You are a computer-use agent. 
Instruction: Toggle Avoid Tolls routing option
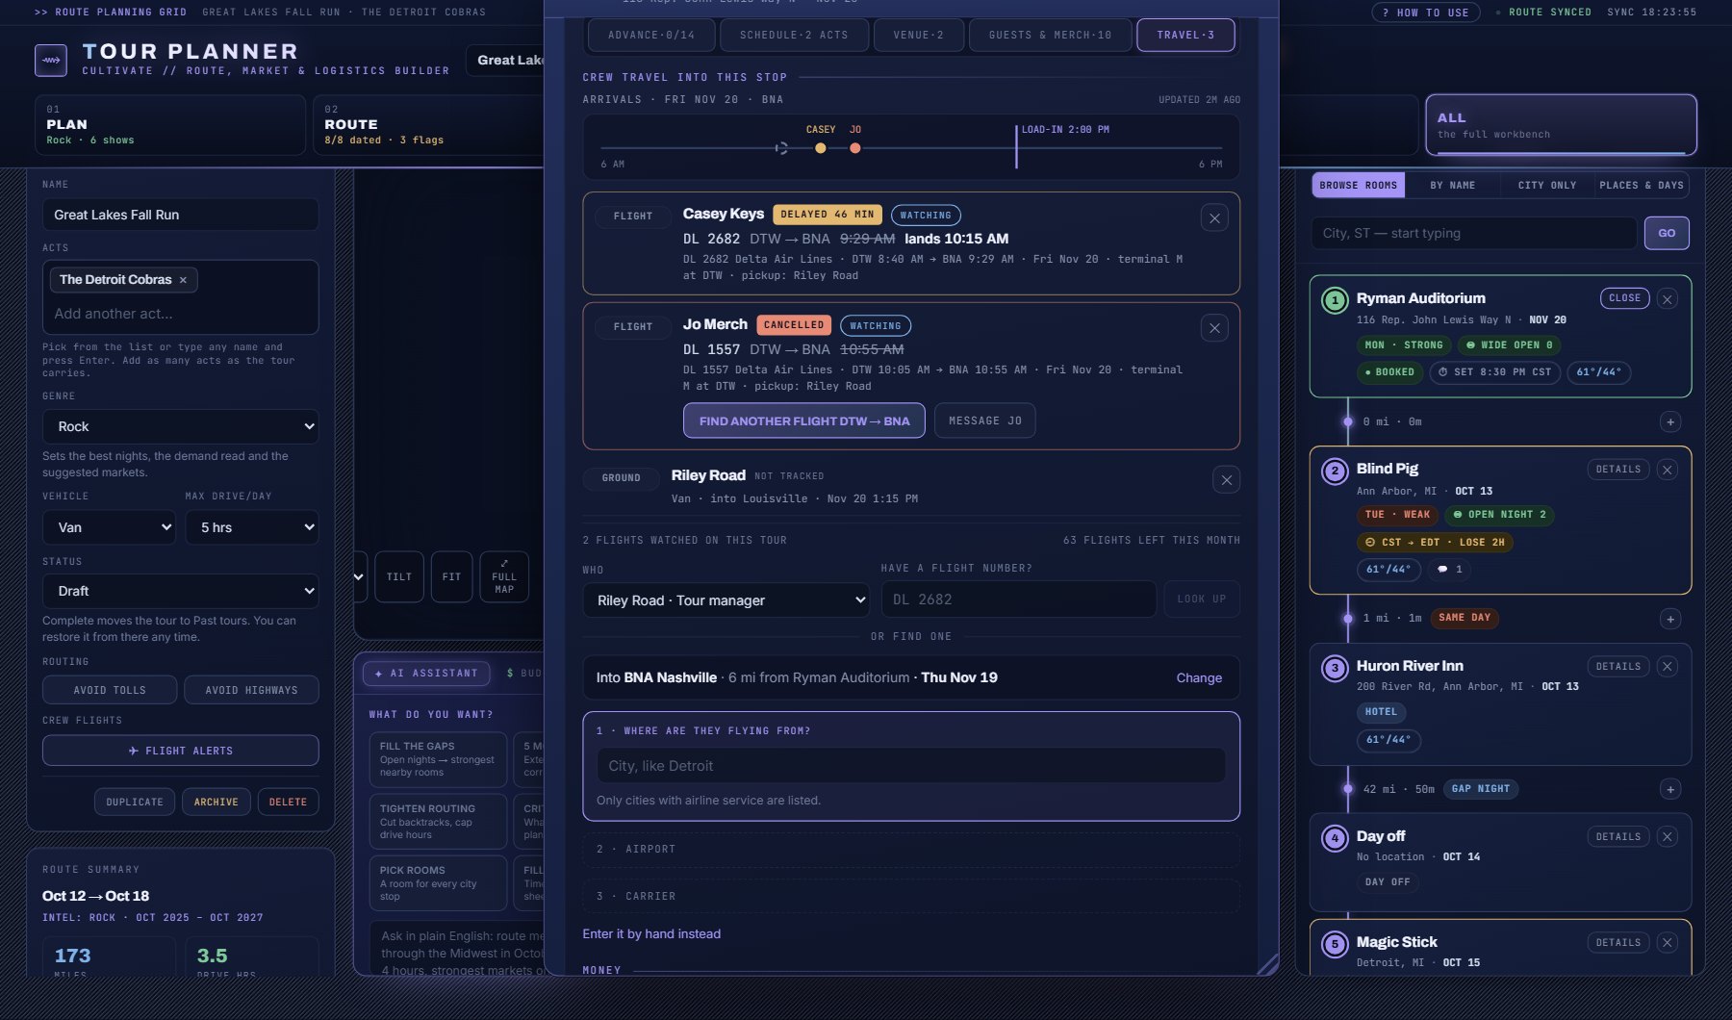(x=110, y=690)
